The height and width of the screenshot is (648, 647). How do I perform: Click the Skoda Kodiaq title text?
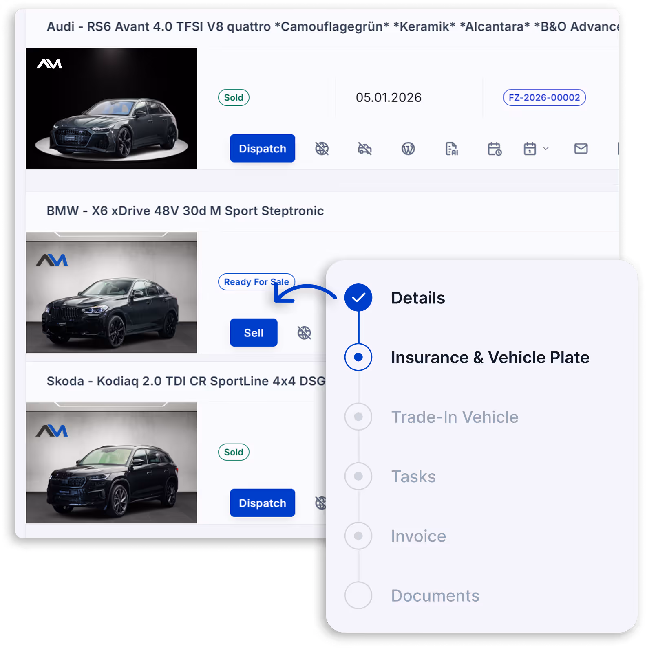pyautogui.click(x=186, y=381)
